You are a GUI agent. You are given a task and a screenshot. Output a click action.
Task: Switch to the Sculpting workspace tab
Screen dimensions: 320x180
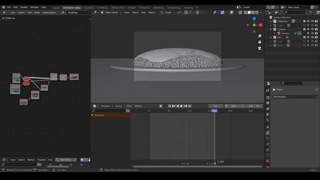(88, 8)
